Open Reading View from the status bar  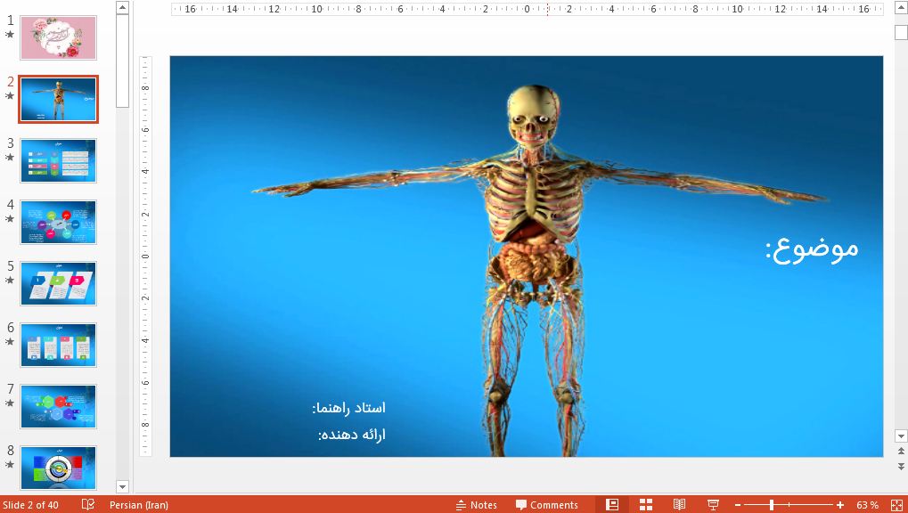[680, 503]
